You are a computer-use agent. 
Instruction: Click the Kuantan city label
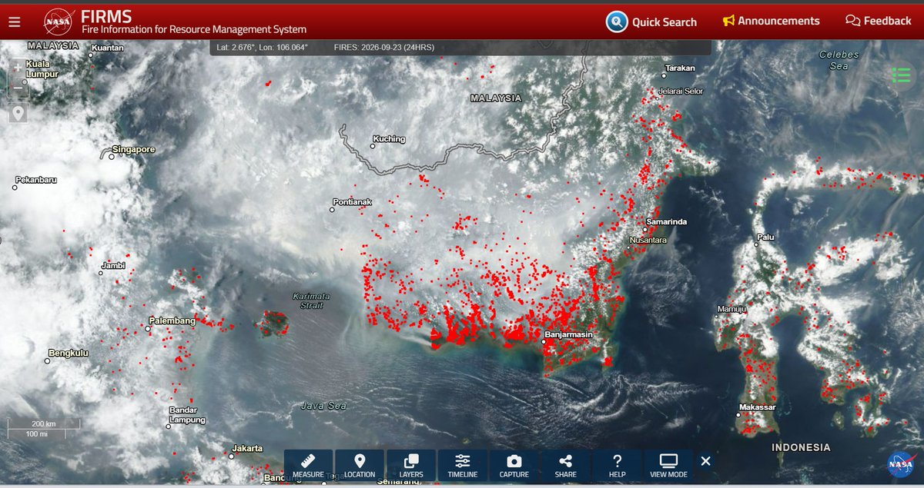(108, 48)
